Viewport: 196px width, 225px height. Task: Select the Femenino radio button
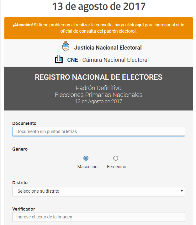[x=116, y=158]
